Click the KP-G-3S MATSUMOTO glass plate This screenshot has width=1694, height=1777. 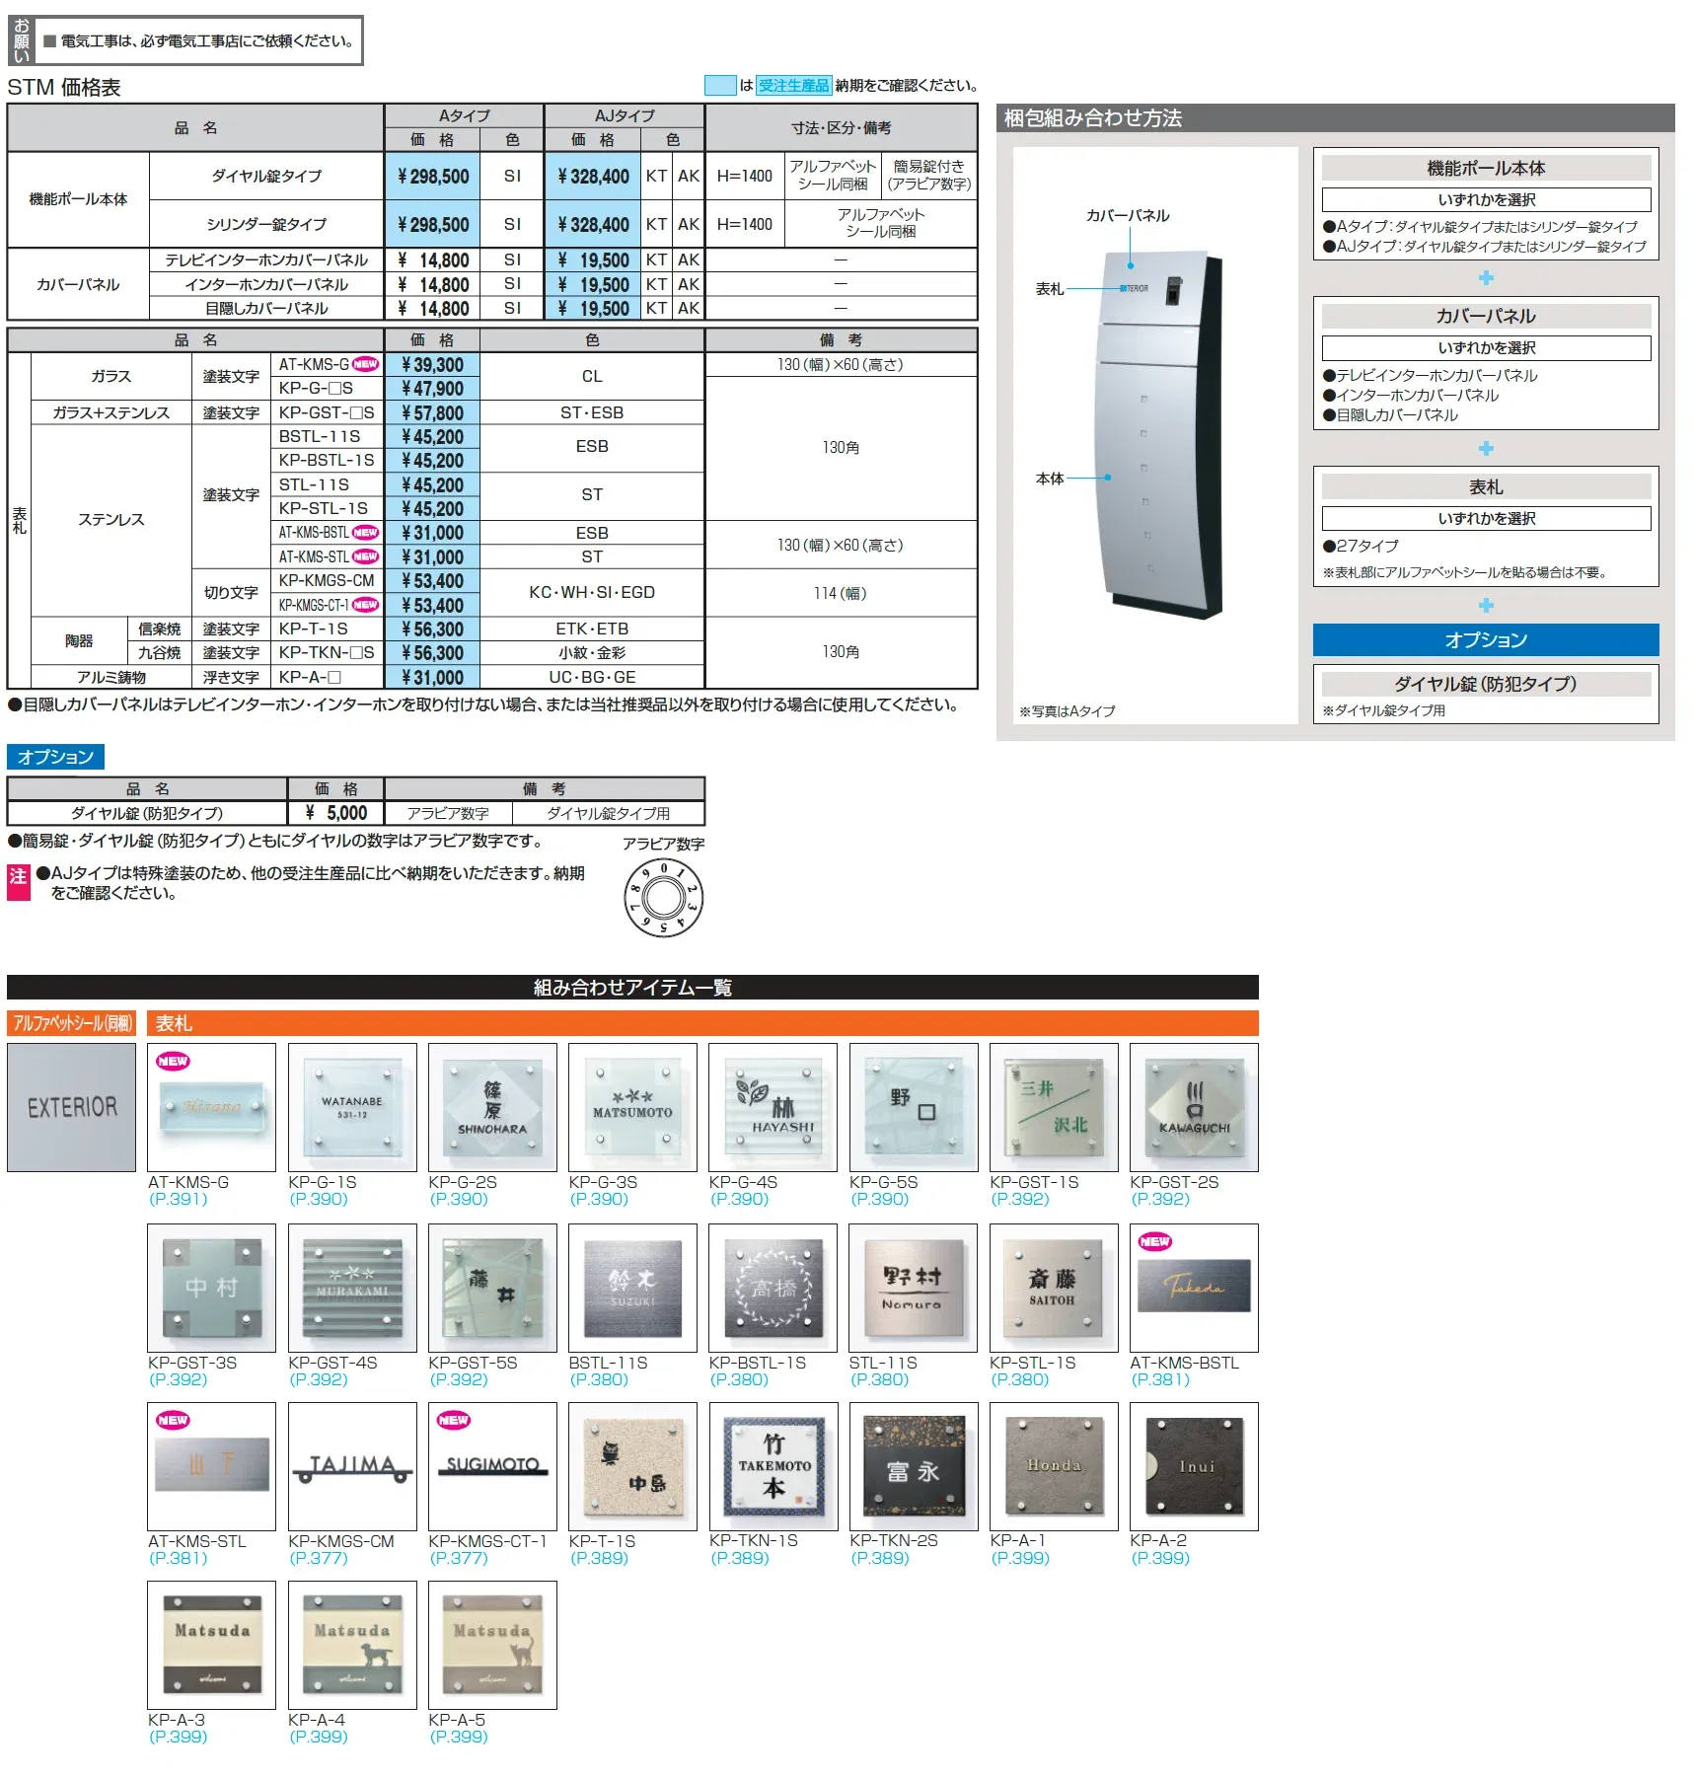tap(632, 1107)
